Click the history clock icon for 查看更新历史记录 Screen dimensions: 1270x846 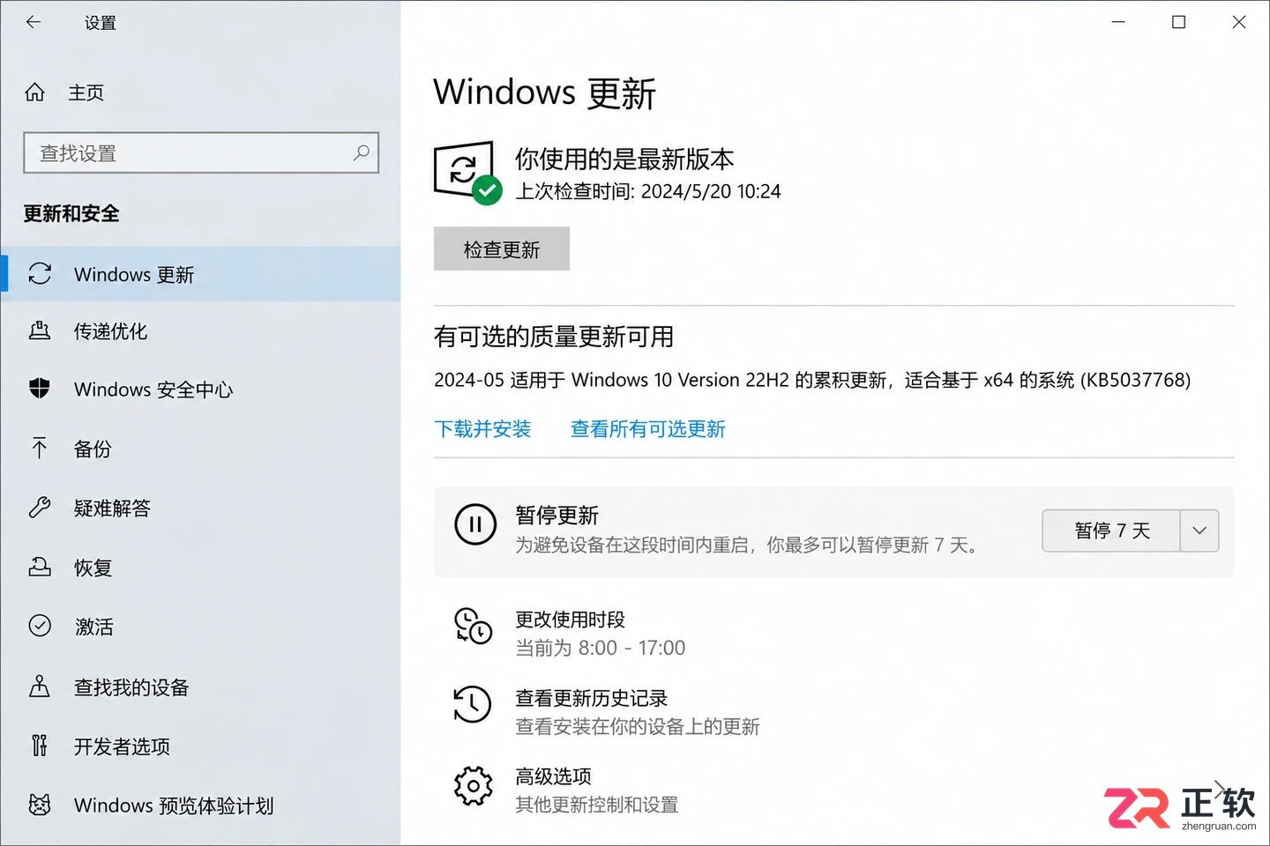473,704
